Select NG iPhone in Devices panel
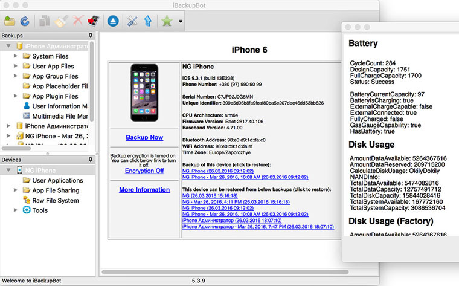This screenshot has height=286, width=459. (x=40, y=171)
